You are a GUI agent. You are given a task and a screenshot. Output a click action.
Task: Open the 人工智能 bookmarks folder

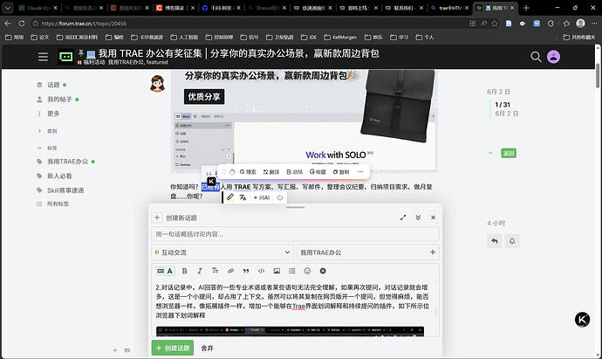184,38
